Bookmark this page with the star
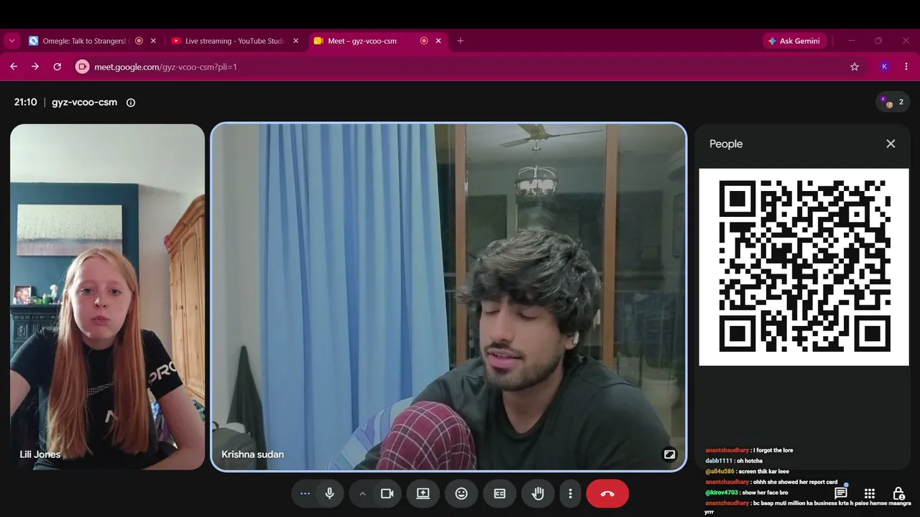 (855, 67)
